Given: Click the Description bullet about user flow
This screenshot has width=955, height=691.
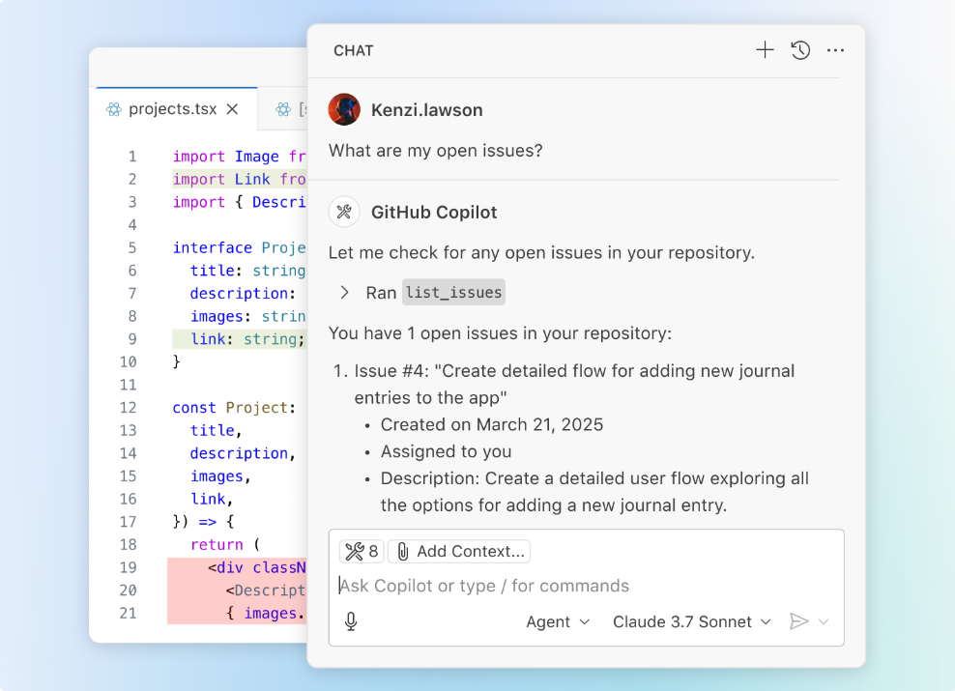Looking at the screenshot, I should (x=594, y=491).
